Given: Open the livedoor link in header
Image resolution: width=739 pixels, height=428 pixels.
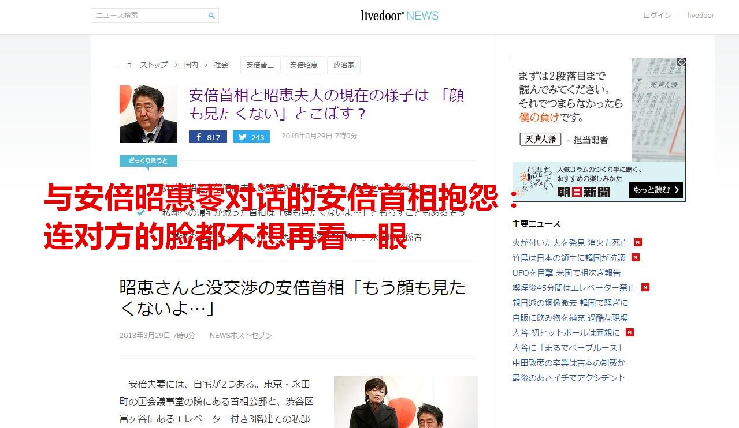Looking at the screenshot, I should pyautogui.click(x=701, y=16).
